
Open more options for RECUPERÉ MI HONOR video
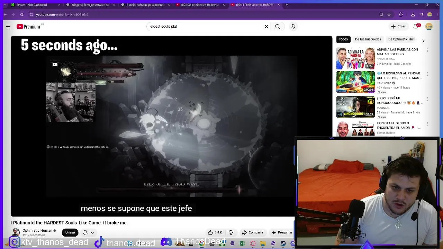[427, 99]
